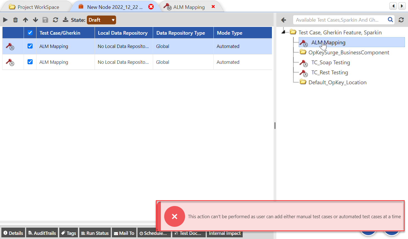The width and height of the screenshot is (408, 239).
Task: Click the test case icon in first row
Action: tap(10, 47)
